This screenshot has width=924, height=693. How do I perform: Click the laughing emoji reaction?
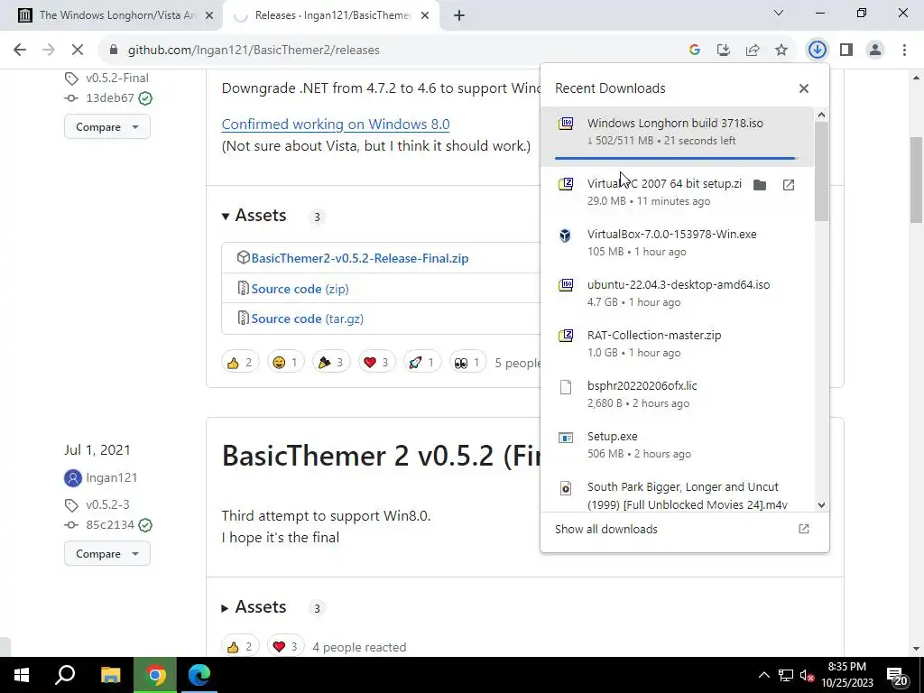point(286,363)
